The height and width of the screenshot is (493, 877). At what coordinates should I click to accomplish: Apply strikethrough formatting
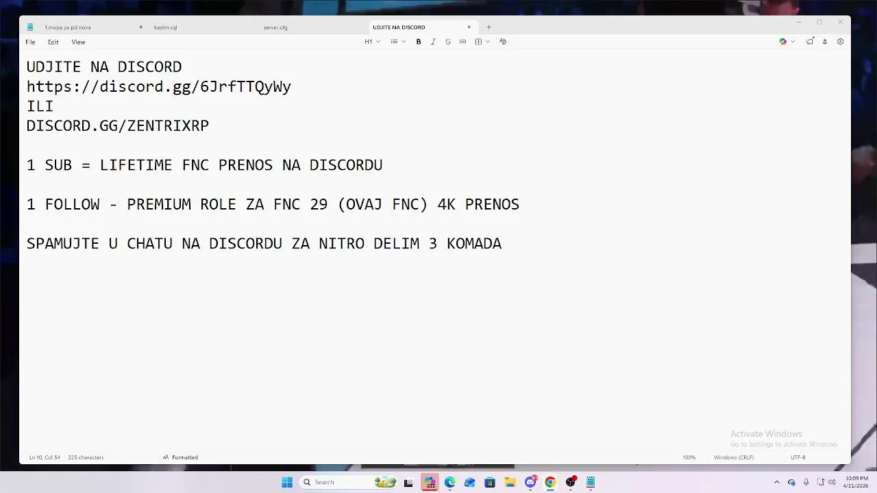pyautogui.click(x=448, y=42)
